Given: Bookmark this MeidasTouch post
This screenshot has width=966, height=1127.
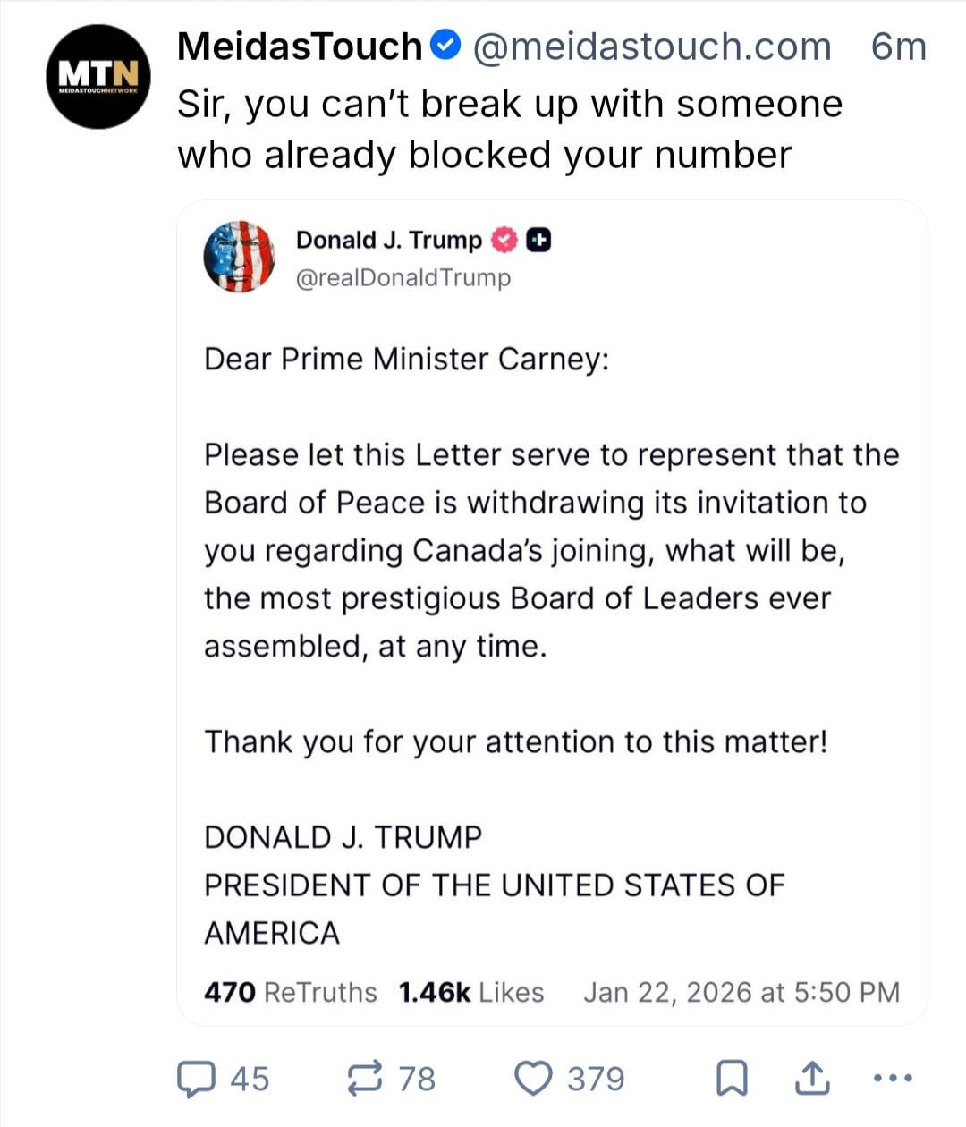Looking at the screenshot, I should [732, 1078].
